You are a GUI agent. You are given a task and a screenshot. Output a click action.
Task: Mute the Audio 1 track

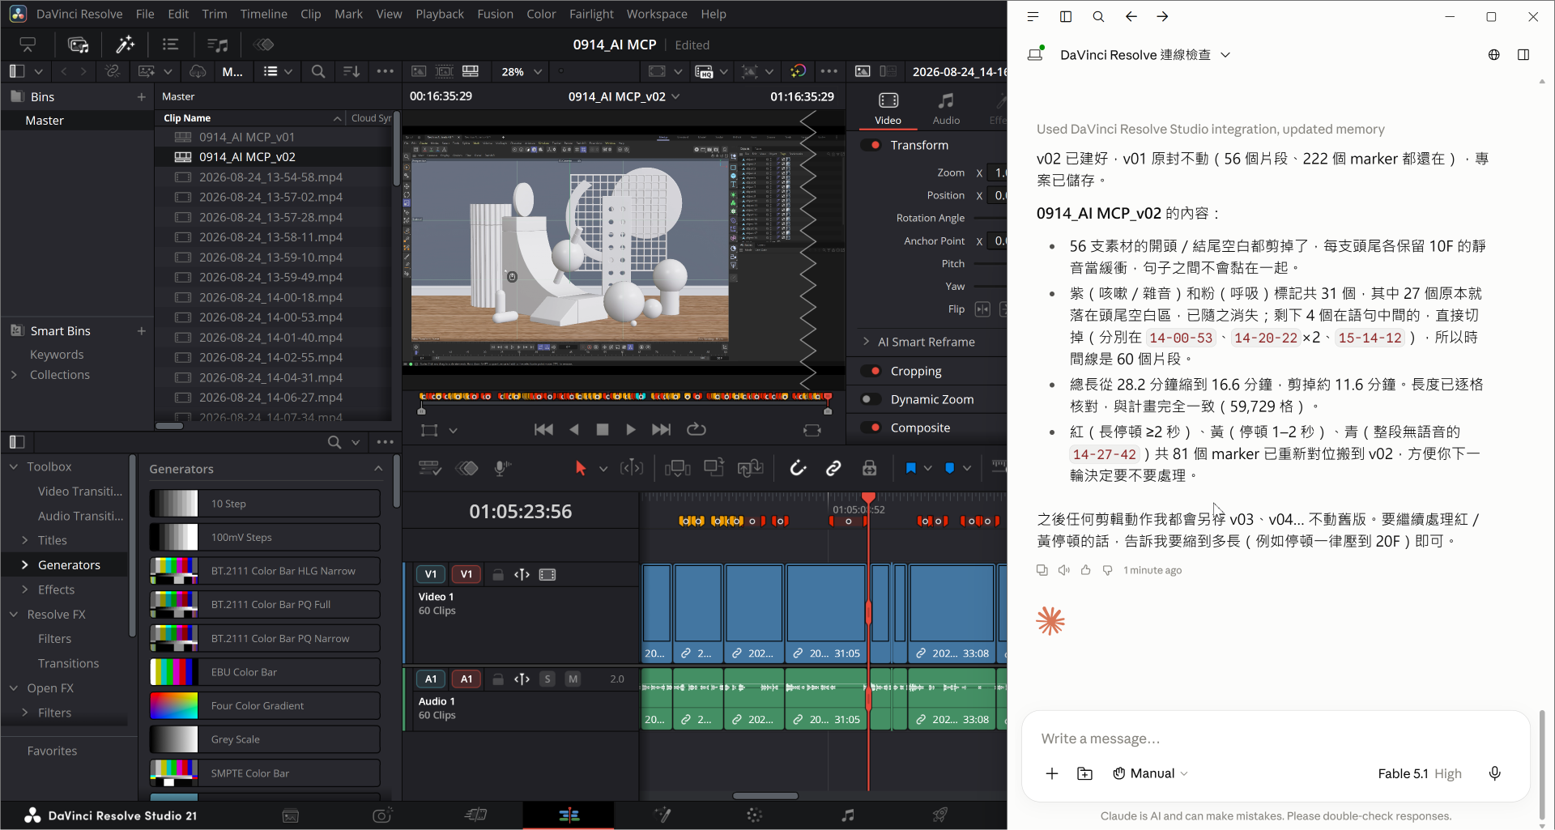[x=573, y=679]
